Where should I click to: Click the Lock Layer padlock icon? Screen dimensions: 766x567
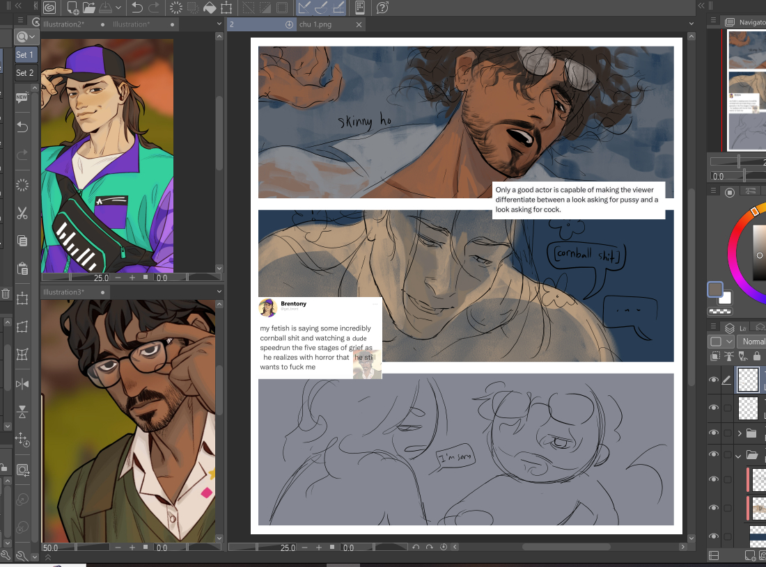click(x=756, y=356)
